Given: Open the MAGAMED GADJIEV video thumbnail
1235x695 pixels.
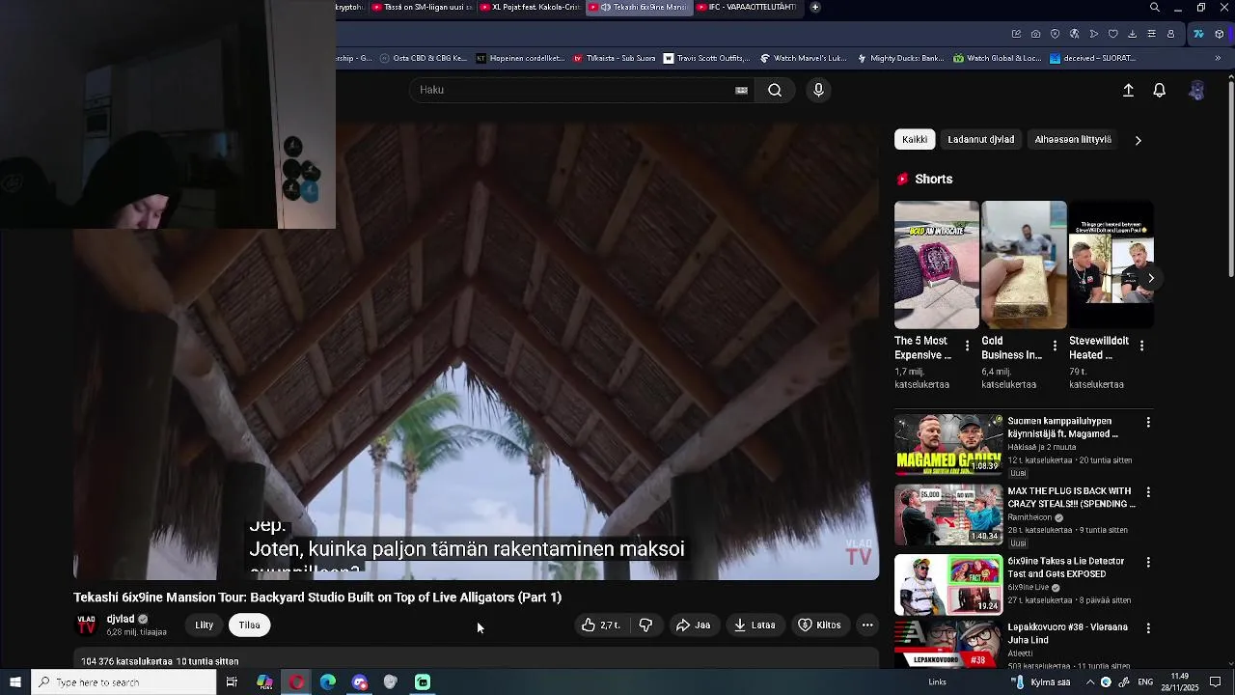Looking at the screenshot, I should [x=948, y=445].
